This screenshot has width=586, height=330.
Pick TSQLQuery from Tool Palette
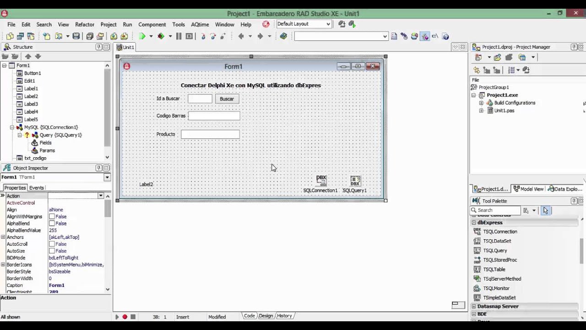pos(495,250)
